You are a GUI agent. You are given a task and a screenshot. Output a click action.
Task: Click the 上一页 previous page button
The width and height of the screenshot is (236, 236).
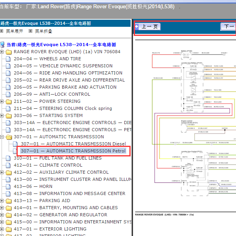point(148,27)
